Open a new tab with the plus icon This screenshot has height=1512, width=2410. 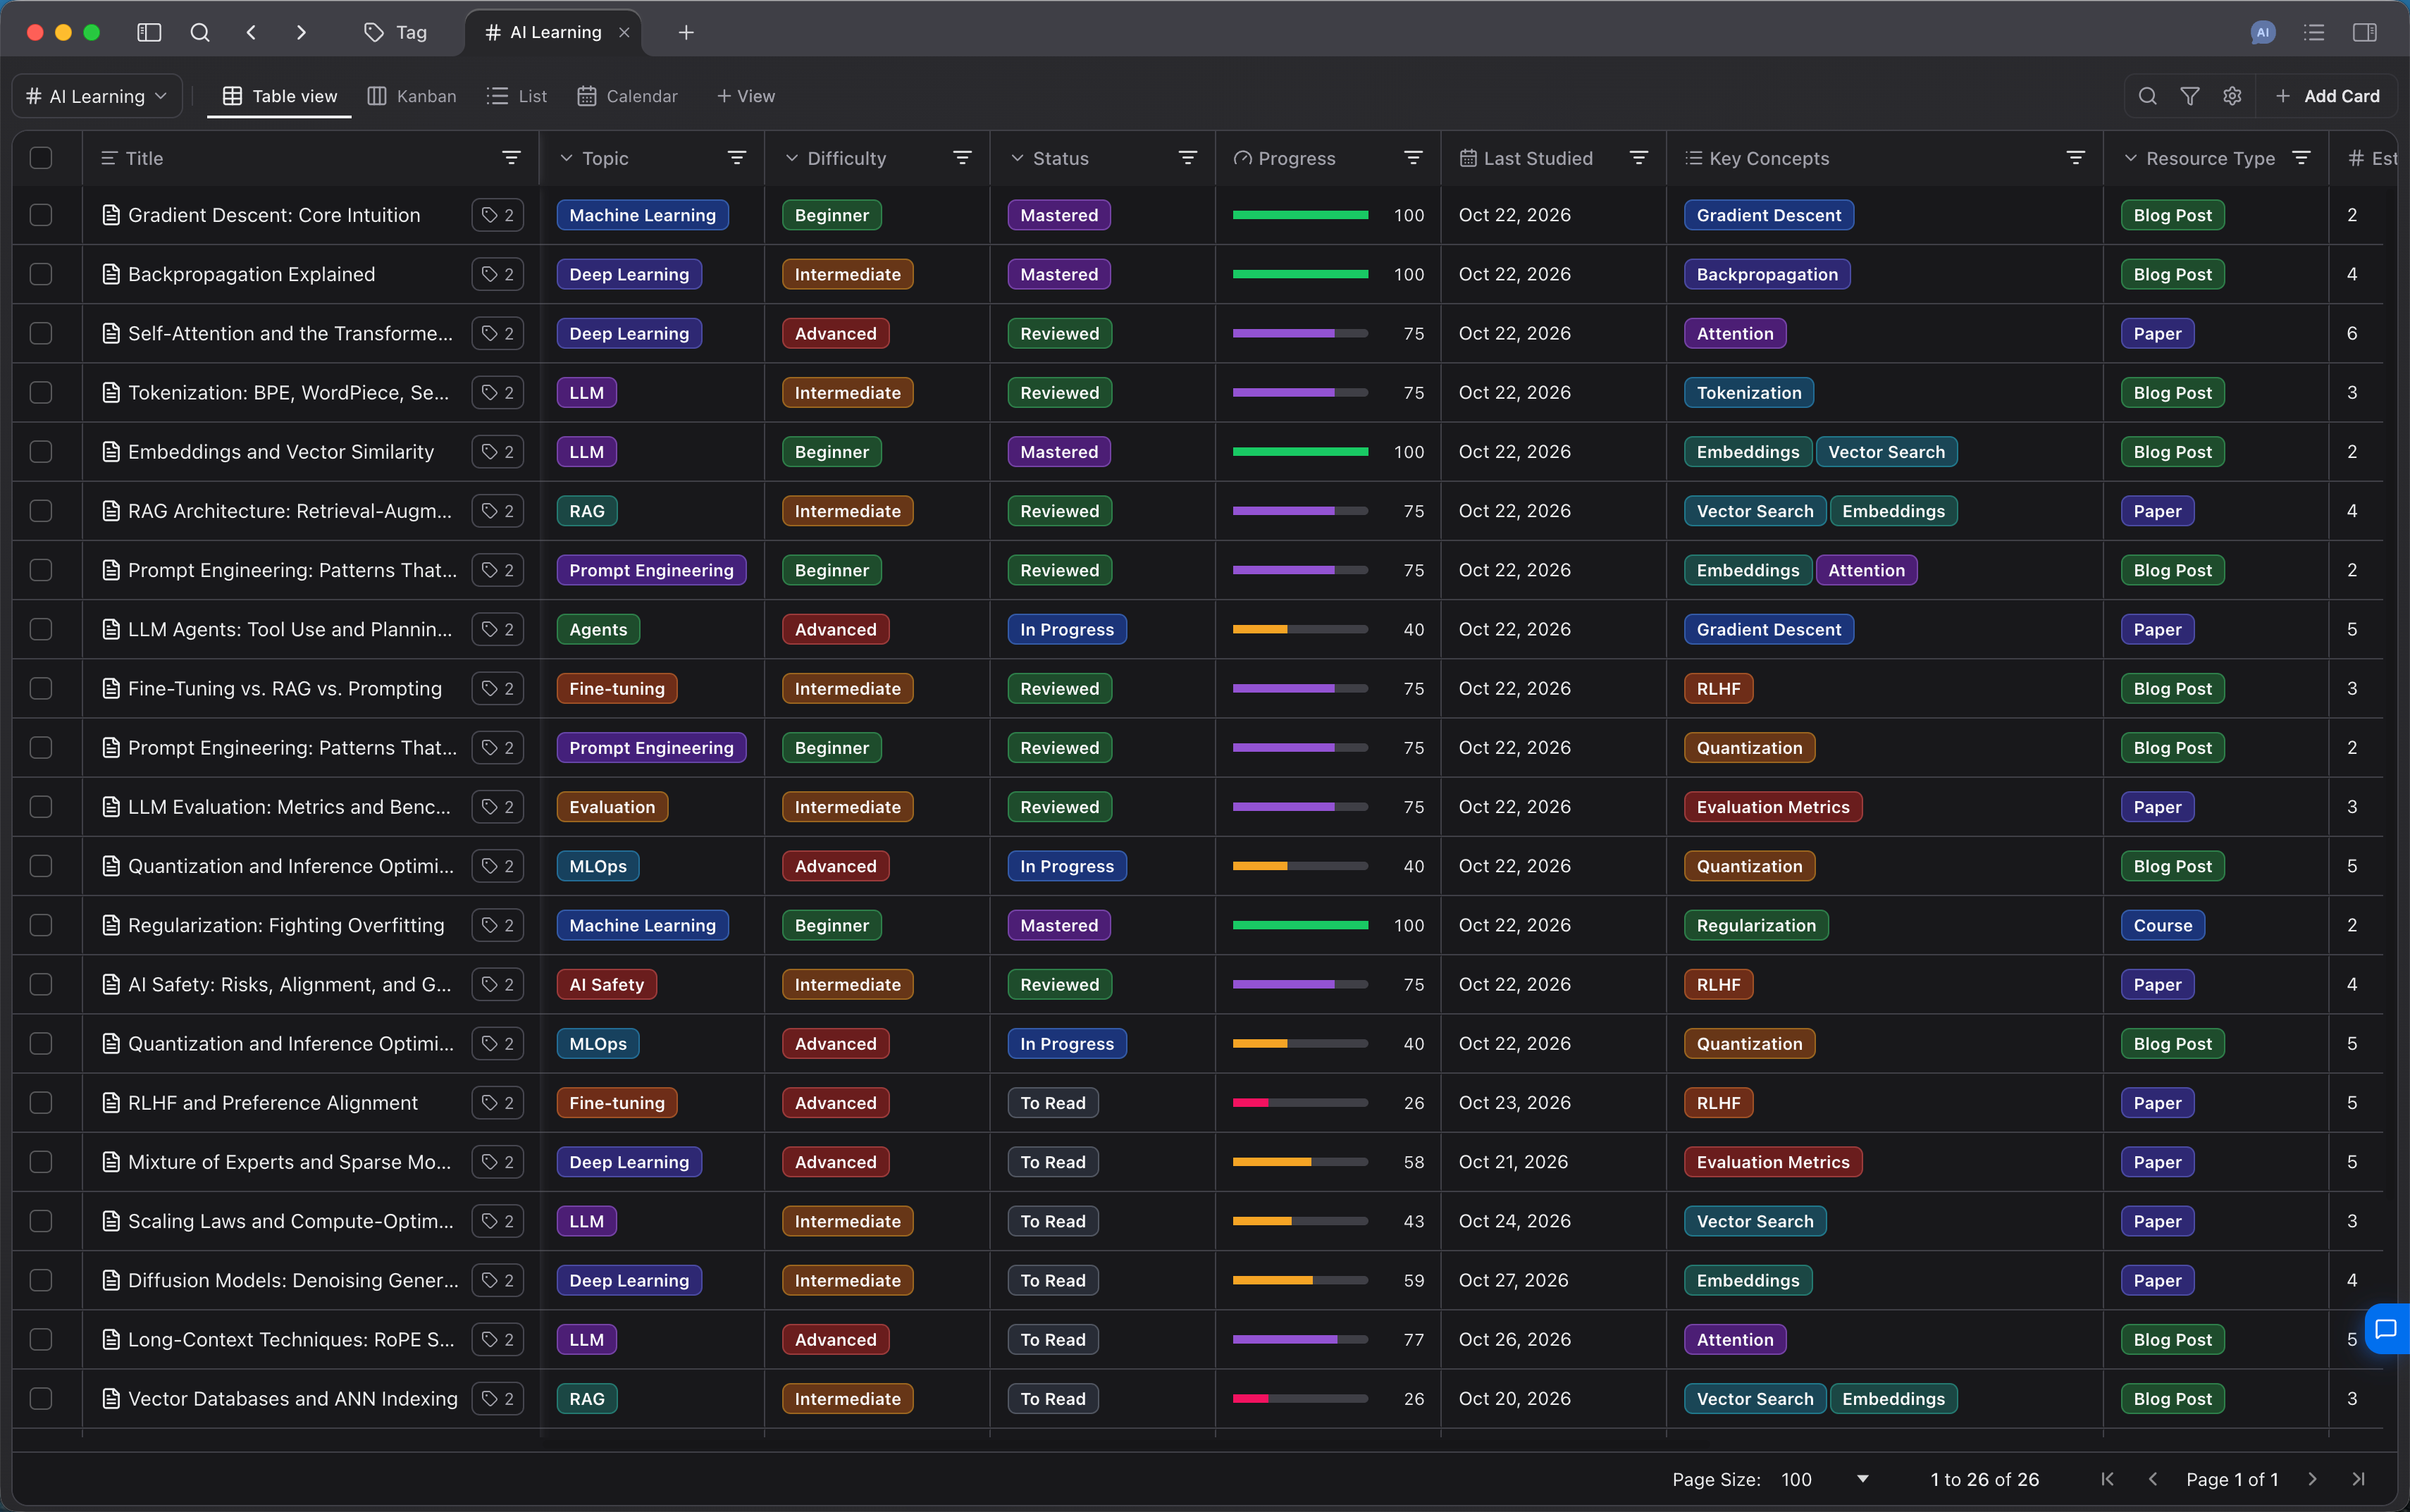click(x=686, y=32)
